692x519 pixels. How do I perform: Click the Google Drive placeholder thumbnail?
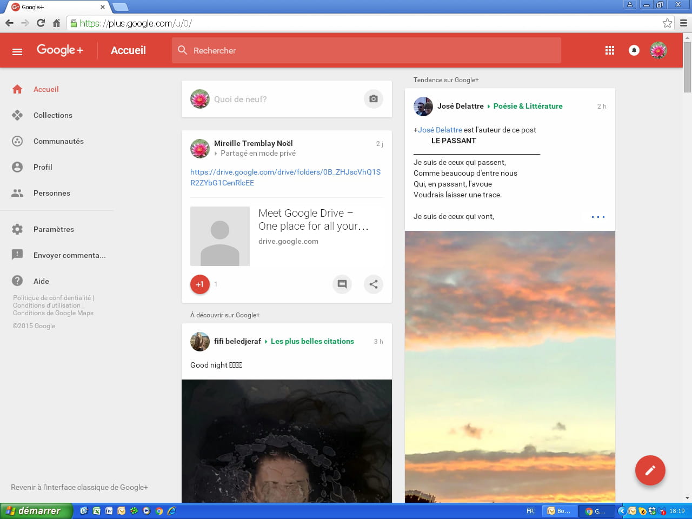coord(220,236)
